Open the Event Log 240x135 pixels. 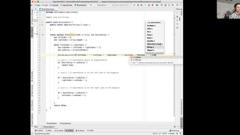(174, 130)
